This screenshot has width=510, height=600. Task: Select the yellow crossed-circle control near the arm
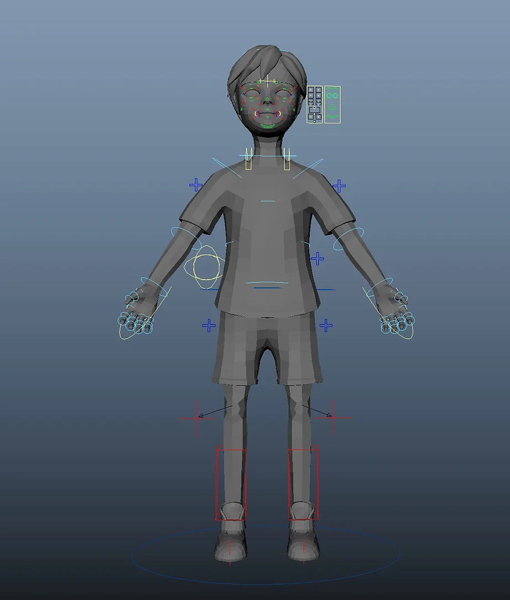(x=206, y=267)
